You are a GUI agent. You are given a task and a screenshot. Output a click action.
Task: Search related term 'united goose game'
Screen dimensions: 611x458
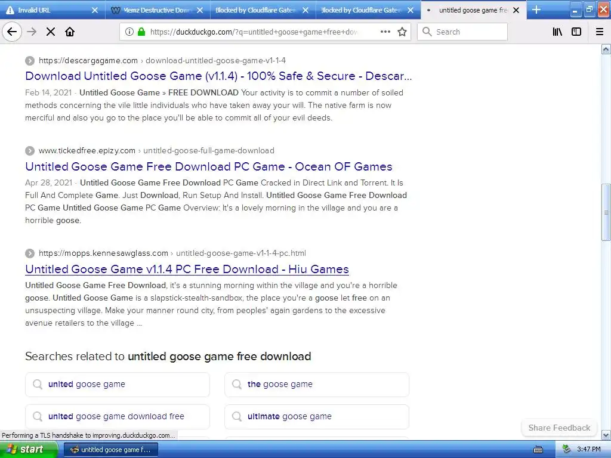(x=118, y=385)
